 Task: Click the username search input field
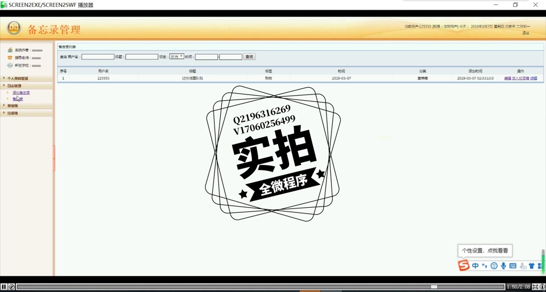click(98, 57)
